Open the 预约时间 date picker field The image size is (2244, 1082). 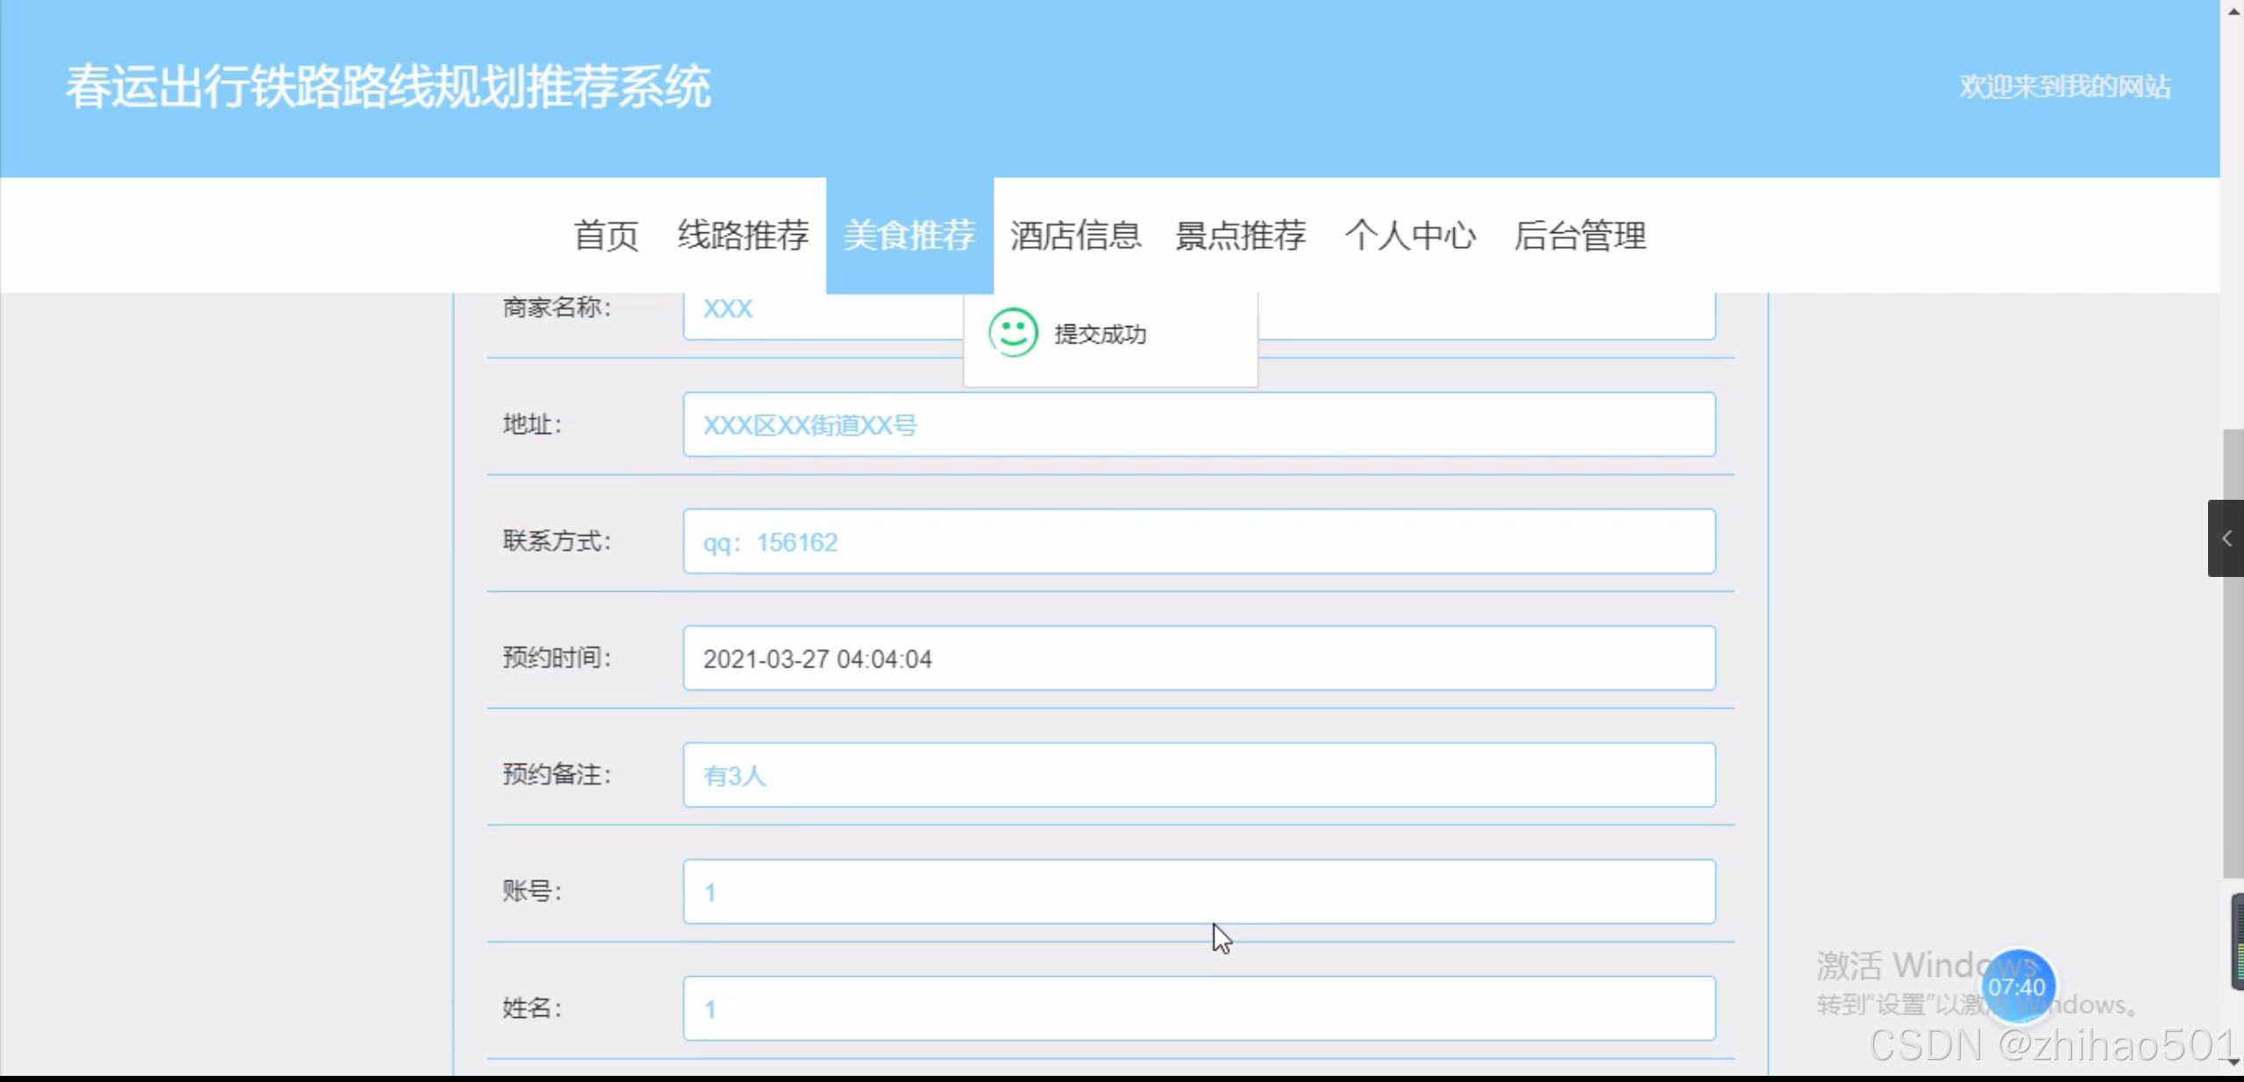tap(1198, 658)
